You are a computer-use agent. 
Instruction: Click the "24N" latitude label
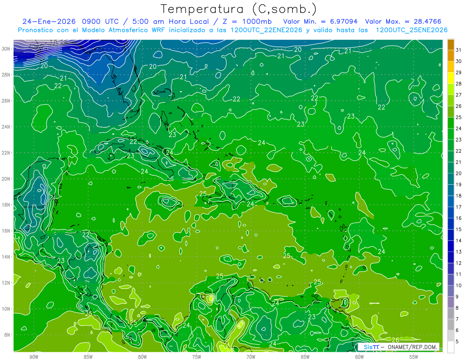(x=6, y=127)
